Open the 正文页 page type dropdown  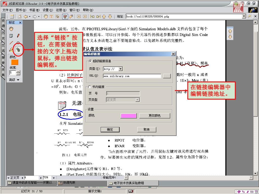[8, 178]
